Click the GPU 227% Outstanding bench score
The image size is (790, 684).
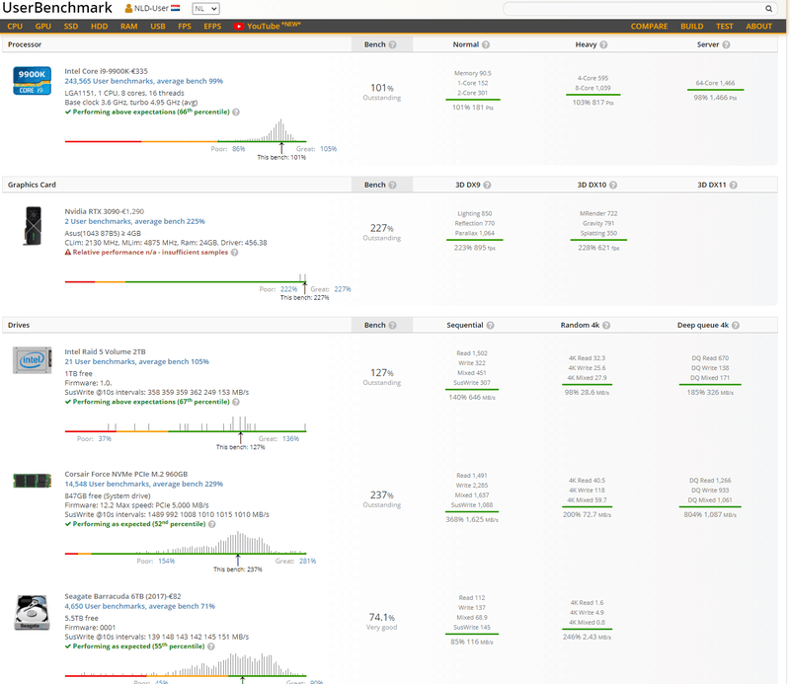pos(382,232)
